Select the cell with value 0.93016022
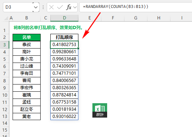 pos(64,117)
